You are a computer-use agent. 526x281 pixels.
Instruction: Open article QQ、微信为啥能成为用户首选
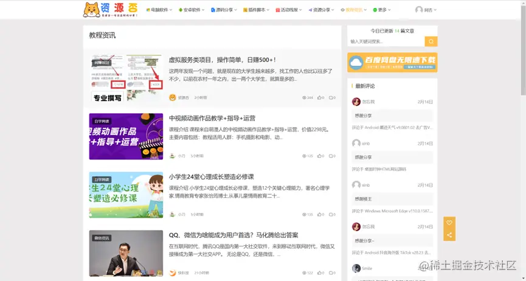click(234, 235)
